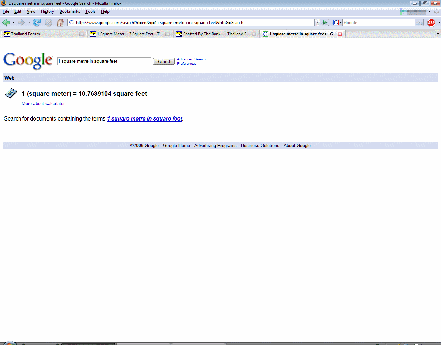This screenshot has height=345, width=441.
Task: Close the active Google search tab
Action: point(340,34)
